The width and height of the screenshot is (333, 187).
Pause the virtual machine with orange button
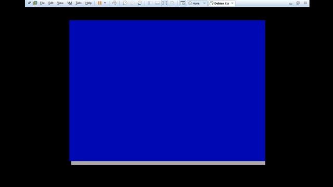coord(99,3)
